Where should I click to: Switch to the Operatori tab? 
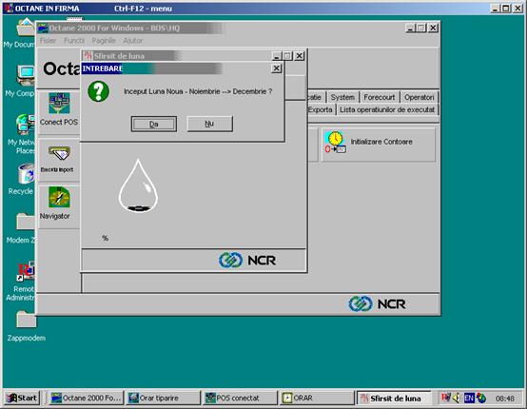point(420,97)
